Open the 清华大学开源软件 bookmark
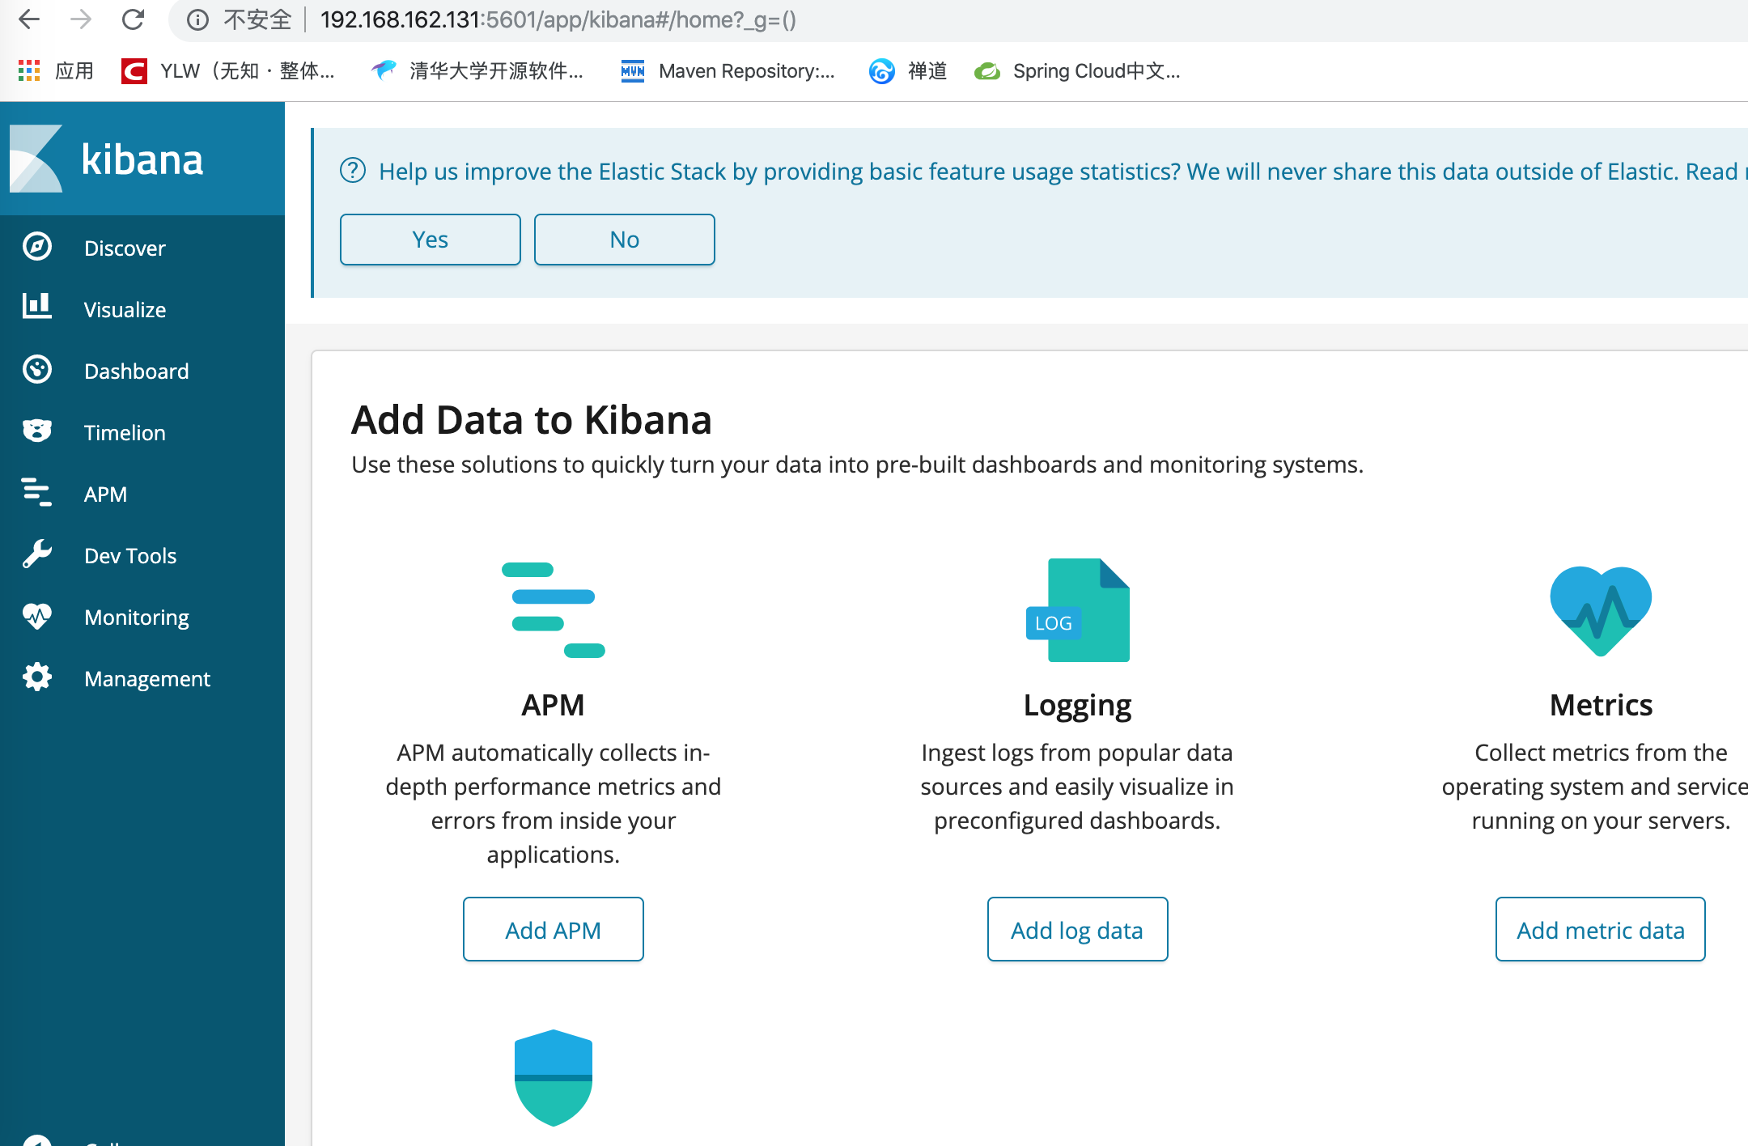Image resolution: width=1748 pixels, height=1146 pixels. (x=477, y=70)
